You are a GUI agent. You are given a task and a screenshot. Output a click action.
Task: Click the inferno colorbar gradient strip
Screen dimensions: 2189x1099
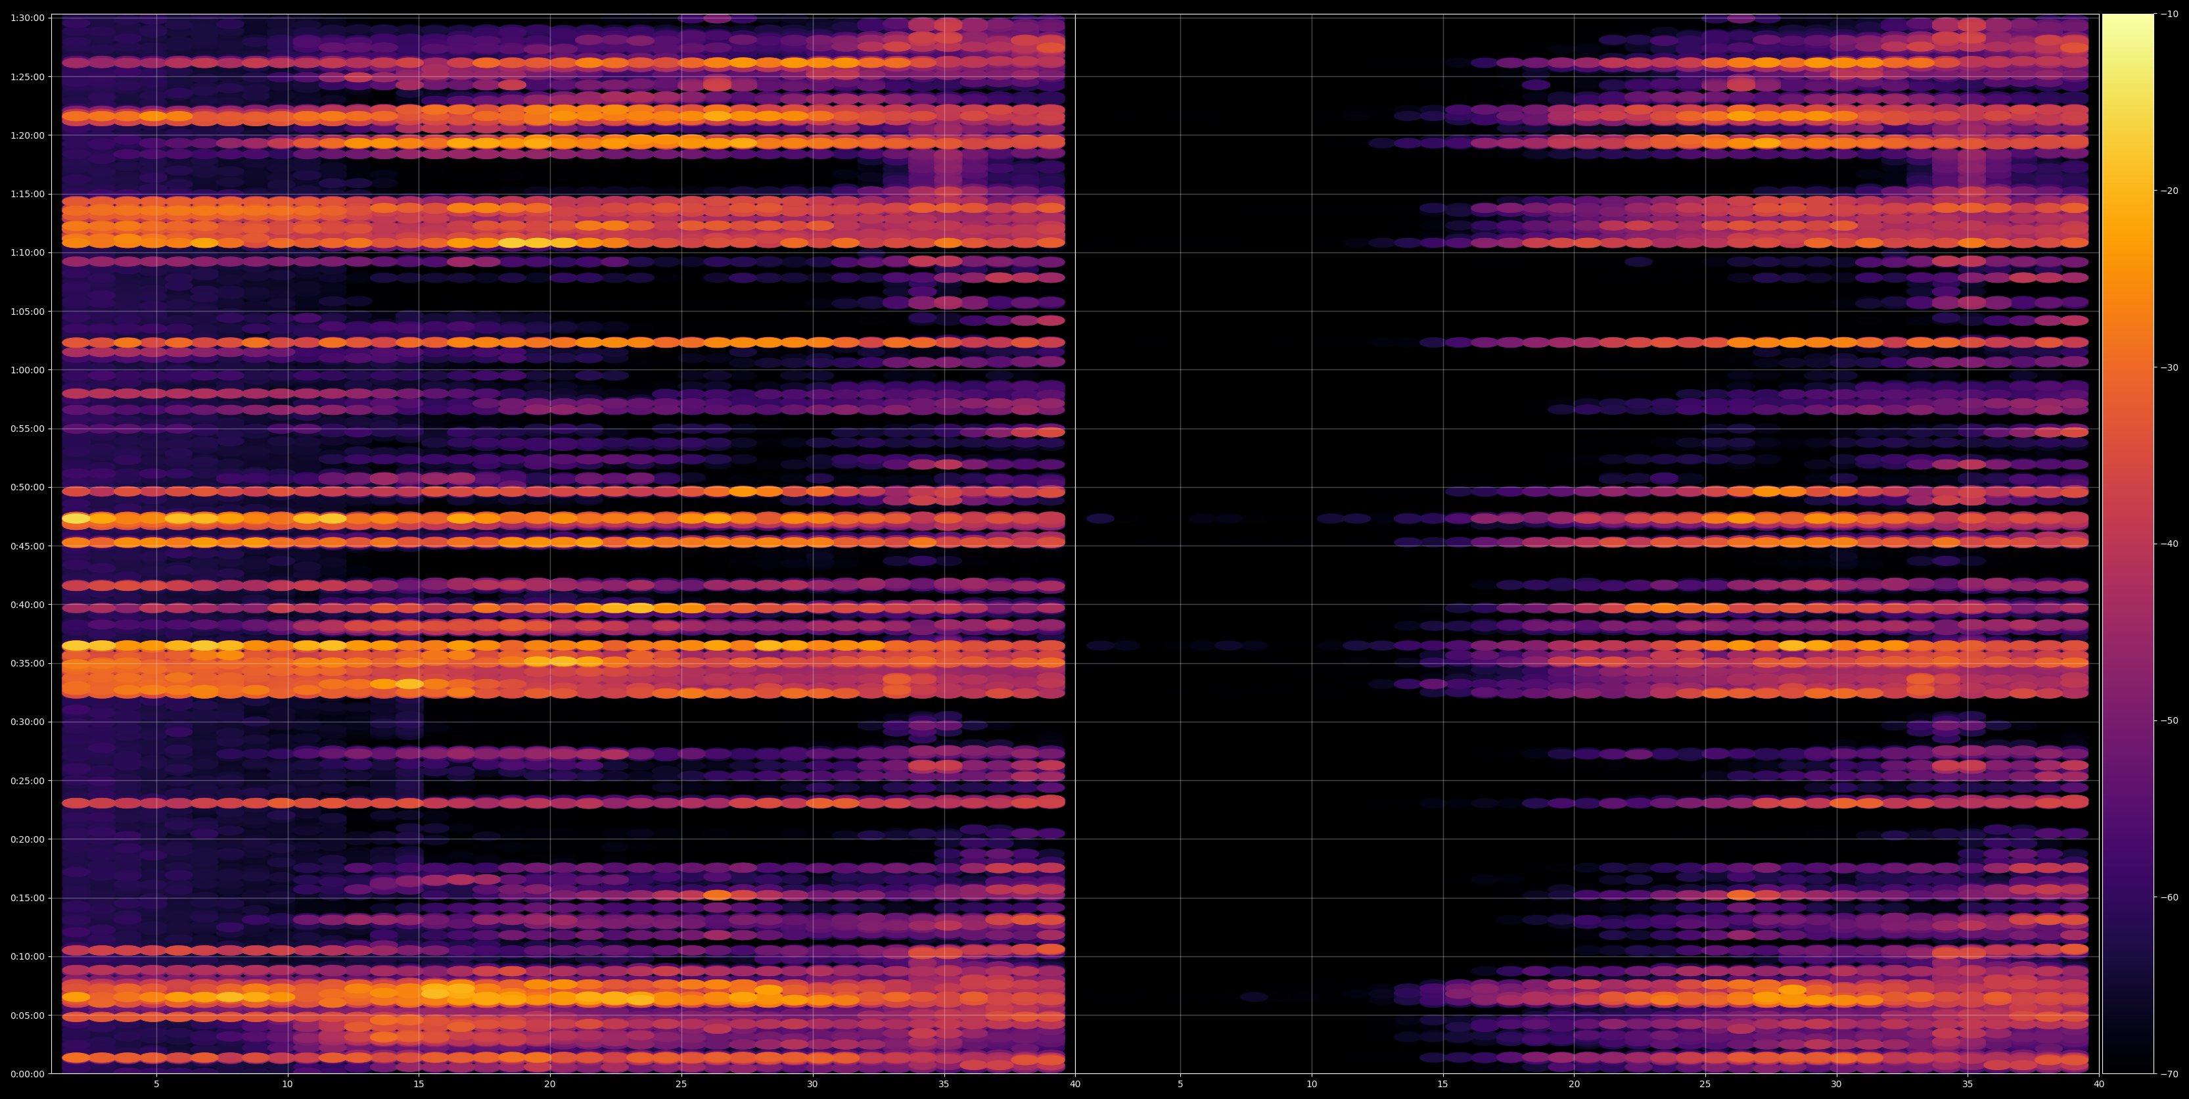pyautogui.click(x=2128, y=544)
